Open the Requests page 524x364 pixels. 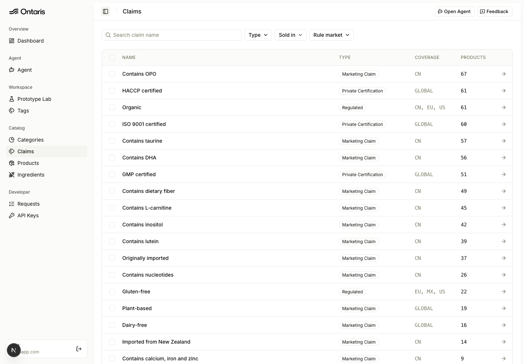(x=47, y=204)
